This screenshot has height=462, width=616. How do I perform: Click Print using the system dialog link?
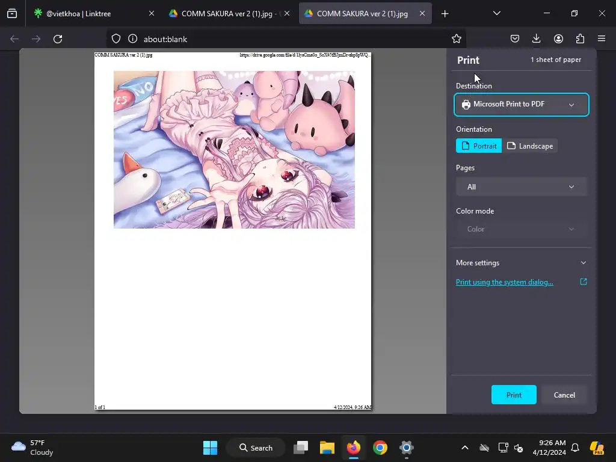point(505,282)
